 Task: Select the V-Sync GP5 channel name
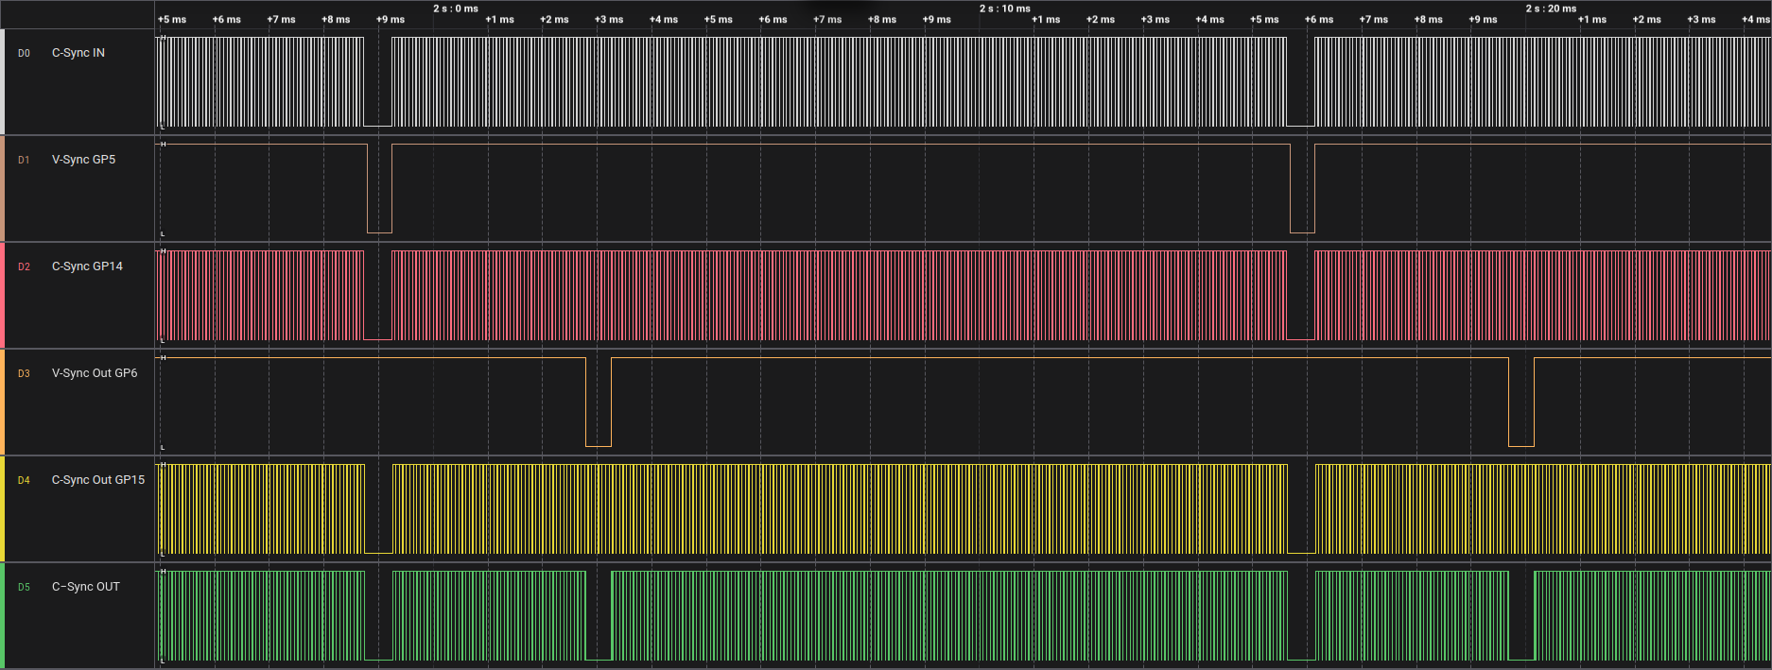coord(83,160)
